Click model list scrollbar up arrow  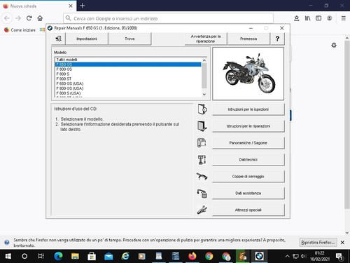click(204, 60)
